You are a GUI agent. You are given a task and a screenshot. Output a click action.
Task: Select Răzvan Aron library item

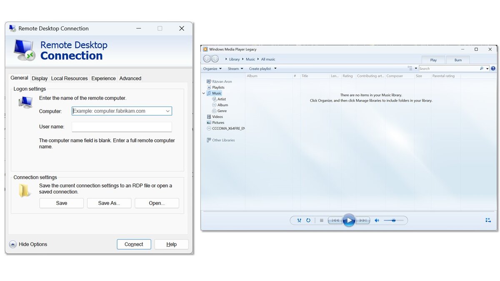coord(220,82)
